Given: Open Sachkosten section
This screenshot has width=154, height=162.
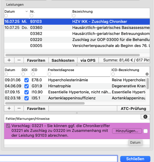Looking at the screenshot, I should (x=63, y=60).
